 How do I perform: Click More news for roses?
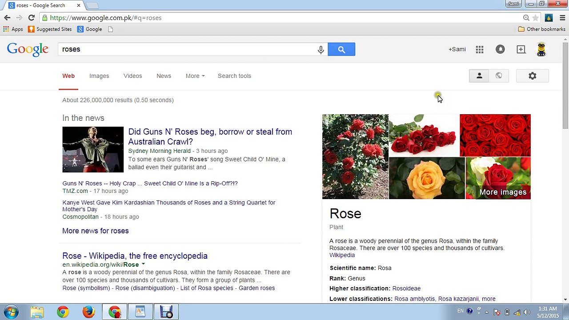click(x=95, y=231)
